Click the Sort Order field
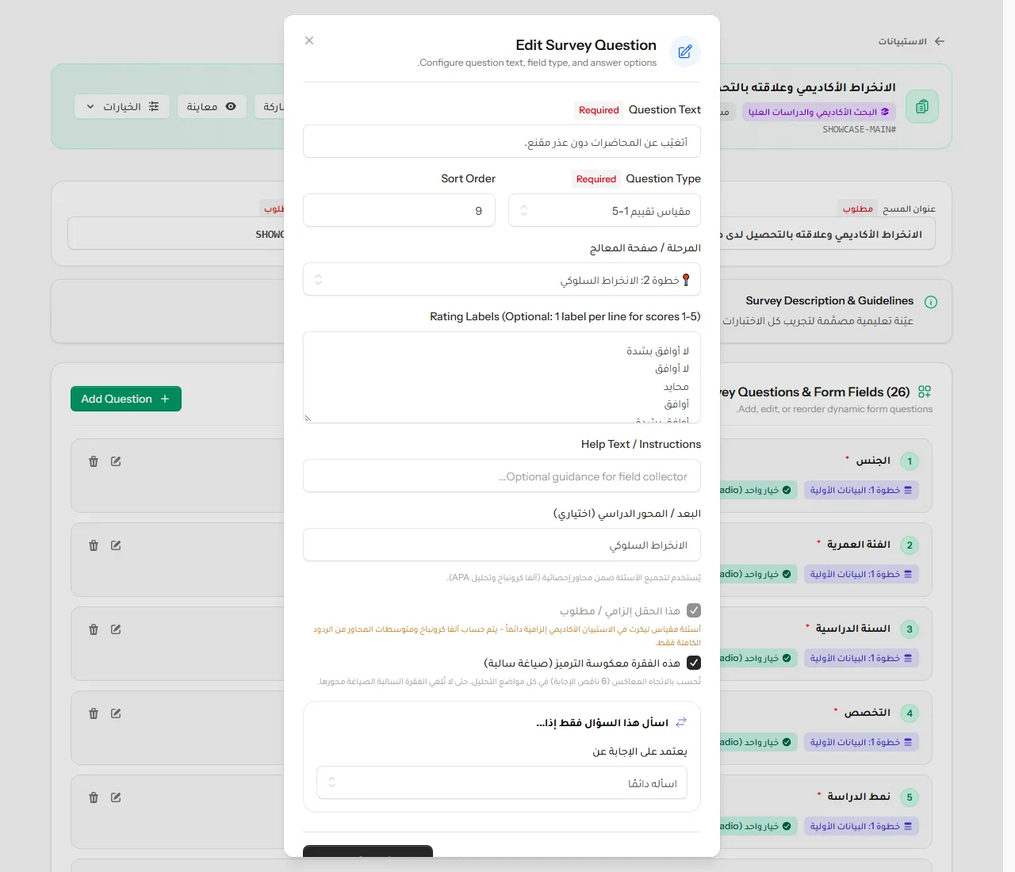Screen dimensions: 1015x872 pyautogui.click(x=399, y=211)
